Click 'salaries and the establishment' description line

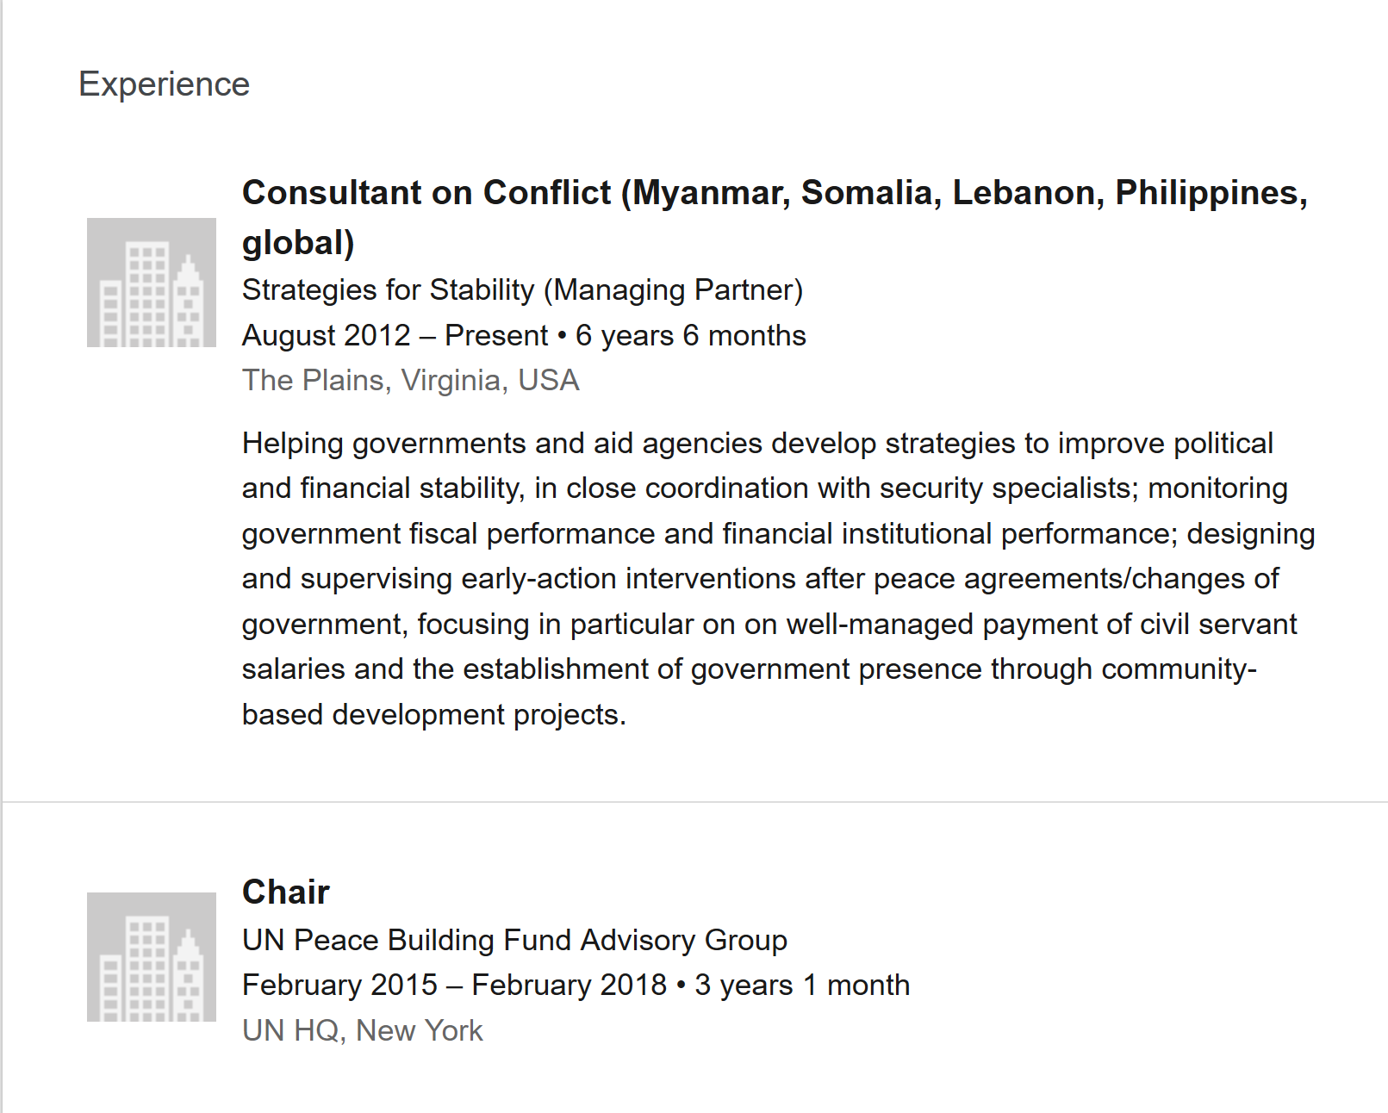click(749, 669)
